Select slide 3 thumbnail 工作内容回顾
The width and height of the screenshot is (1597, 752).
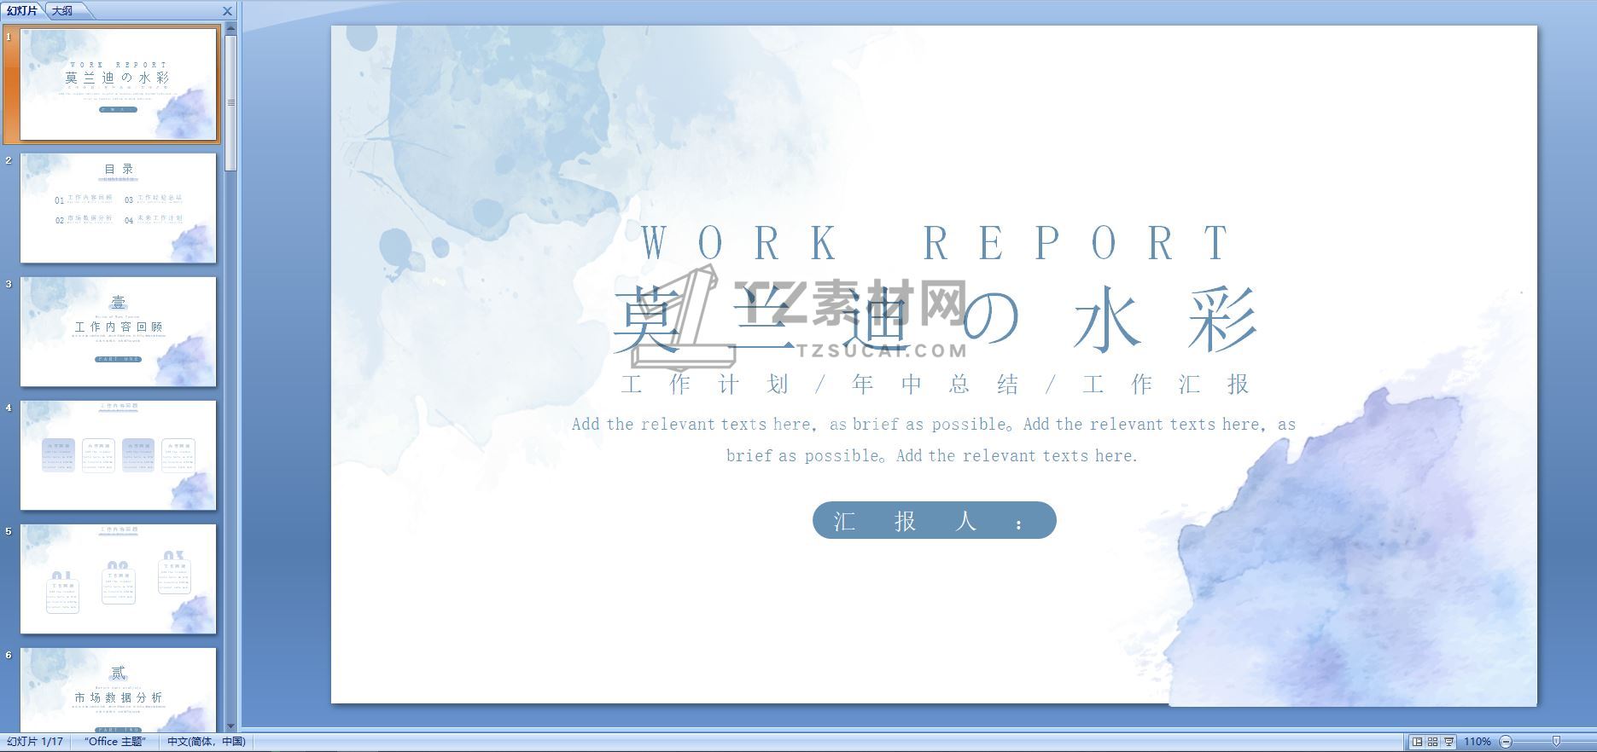119,332
